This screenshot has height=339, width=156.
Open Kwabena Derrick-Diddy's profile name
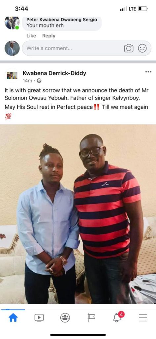(54, 73)
